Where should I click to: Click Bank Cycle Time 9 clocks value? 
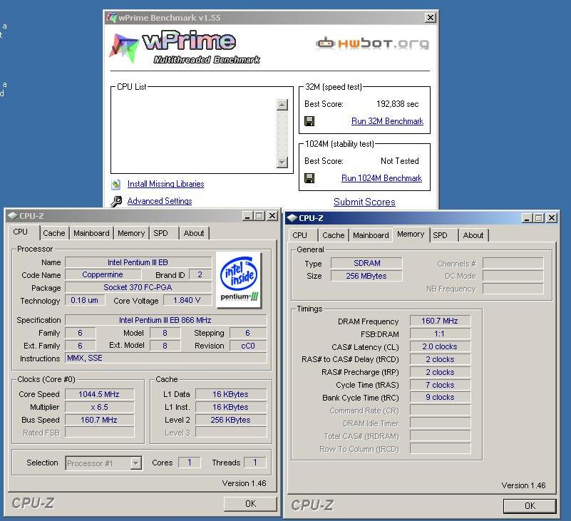point(440,397)
